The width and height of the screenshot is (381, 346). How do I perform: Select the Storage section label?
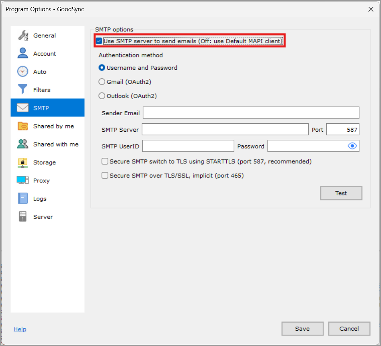click(x=45, y=162)
